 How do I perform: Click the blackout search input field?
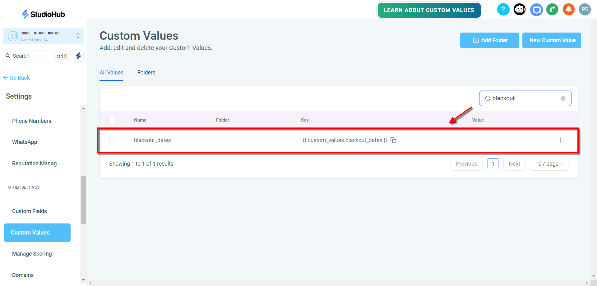coord(525,98)
